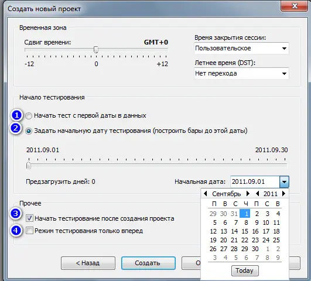Click the blue number 3 marker
This screenshot has height=281, width=311.
(16, 214)
